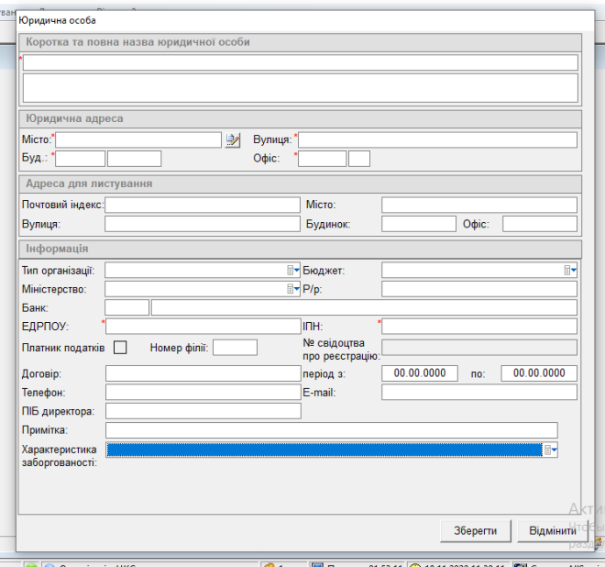Select the ЄДРПОУ input field

coord(203,327)
